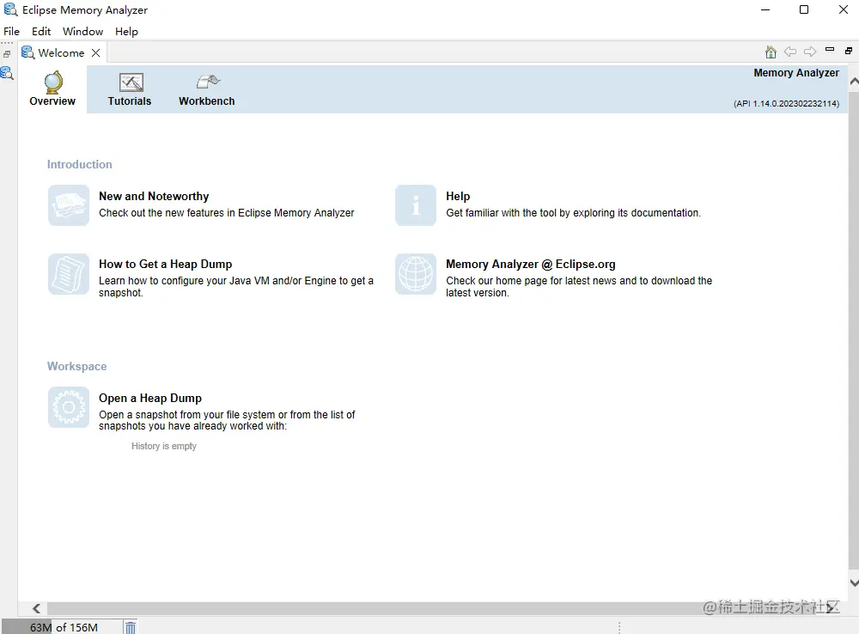Click the horizontal scrollbar left arrow
This screenshot has height=634, width=859.
pyautogui.click(x=37, y=608)
